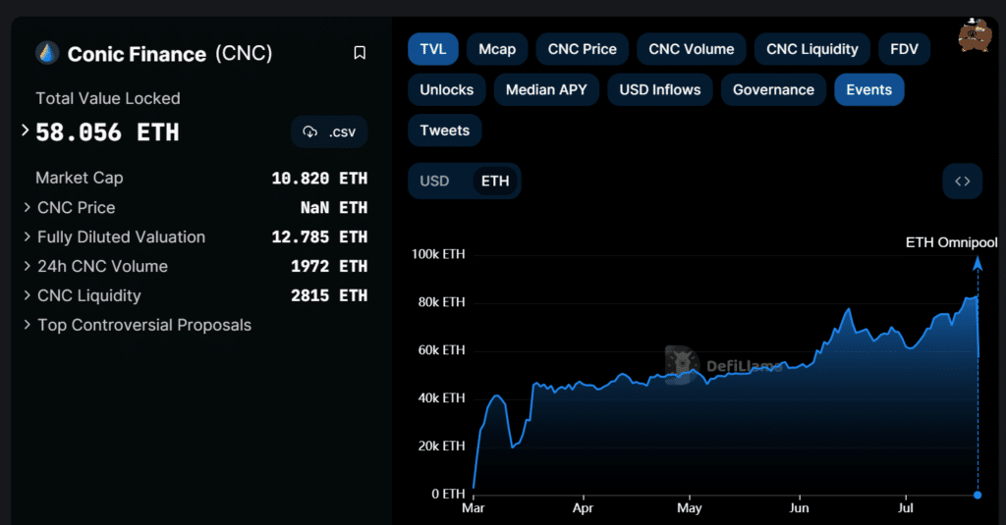
Task: Click the Jul label on the x-axis
Action: [905, 508]
